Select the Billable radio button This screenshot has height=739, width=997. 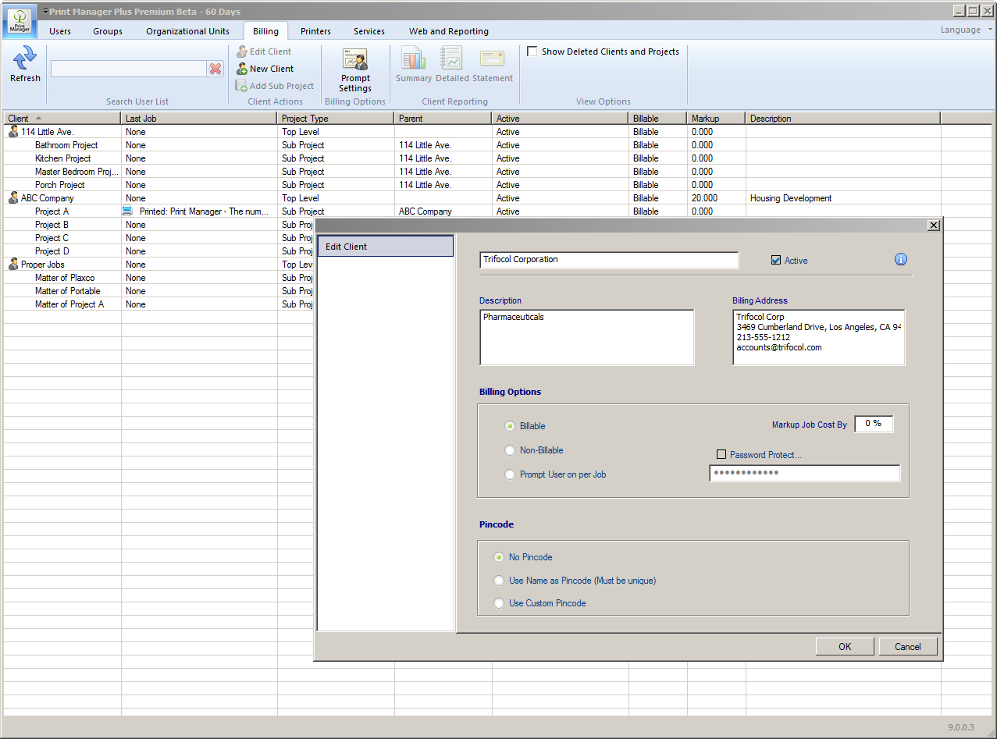[x=510, y=426]
